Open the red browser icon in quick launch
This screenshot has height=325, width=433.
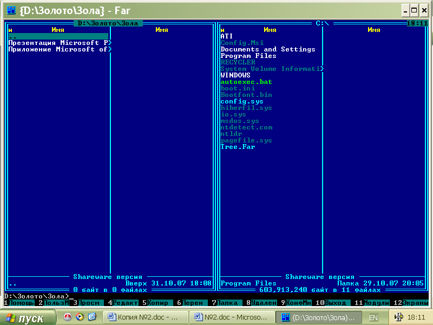point(67,317)
